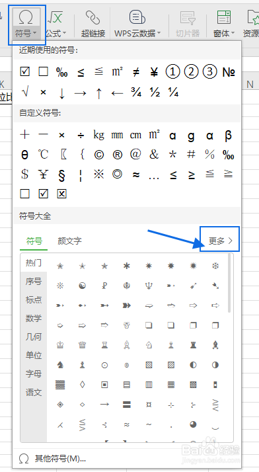Insert the © copyright custom symbol
This screenshot has height=472, width=259.
tap(99, 155)
